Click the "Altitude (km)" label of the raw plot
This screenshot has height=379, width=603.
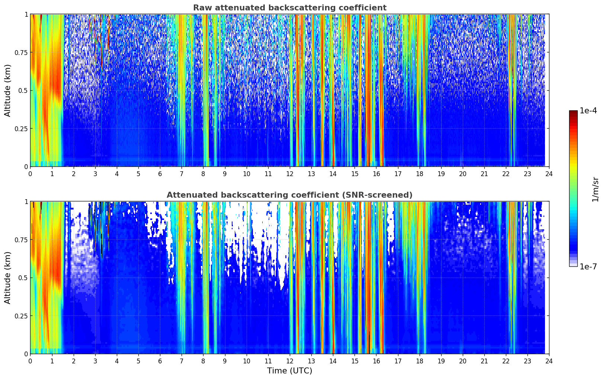(8, 90)
